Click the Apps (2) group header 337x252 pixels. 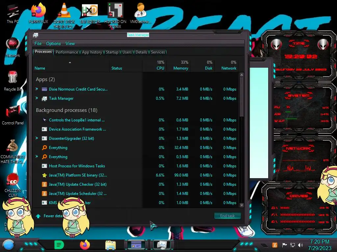pyautogui.click(x=45, y=79)
